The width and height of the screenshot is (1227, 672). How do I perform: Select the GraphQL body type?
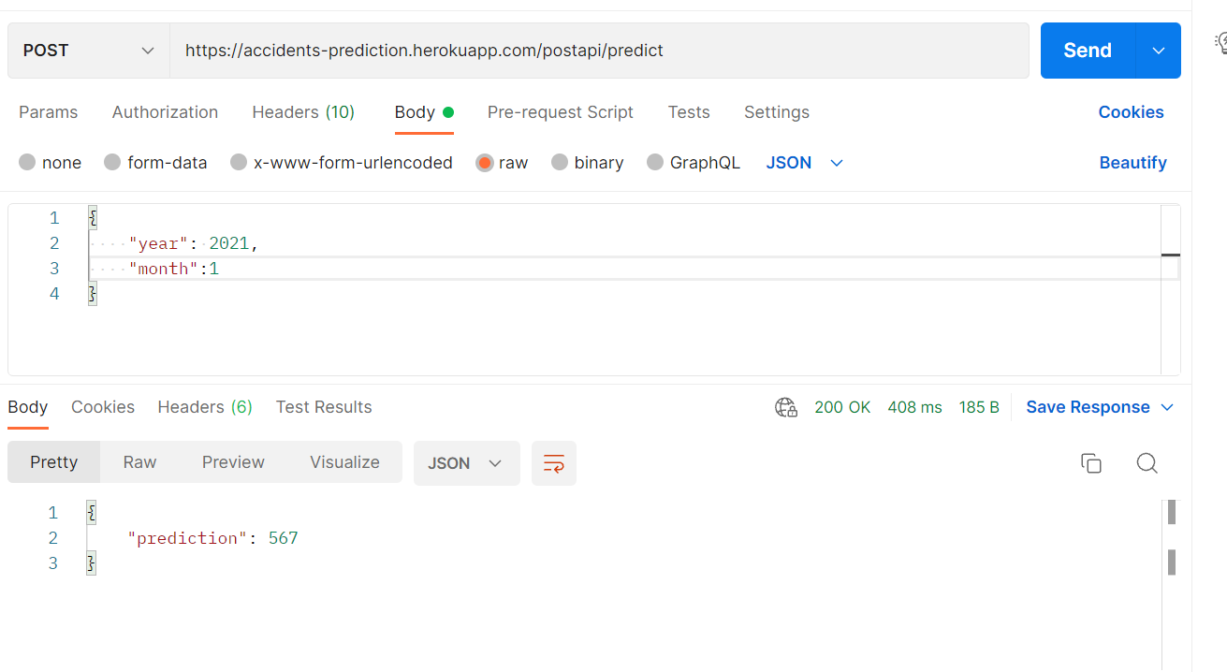[694, 163]
